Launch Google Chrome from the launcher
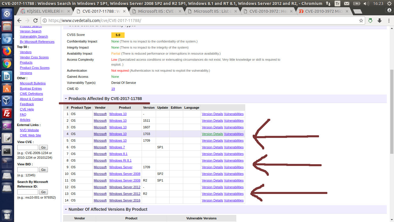 (7, 64)
